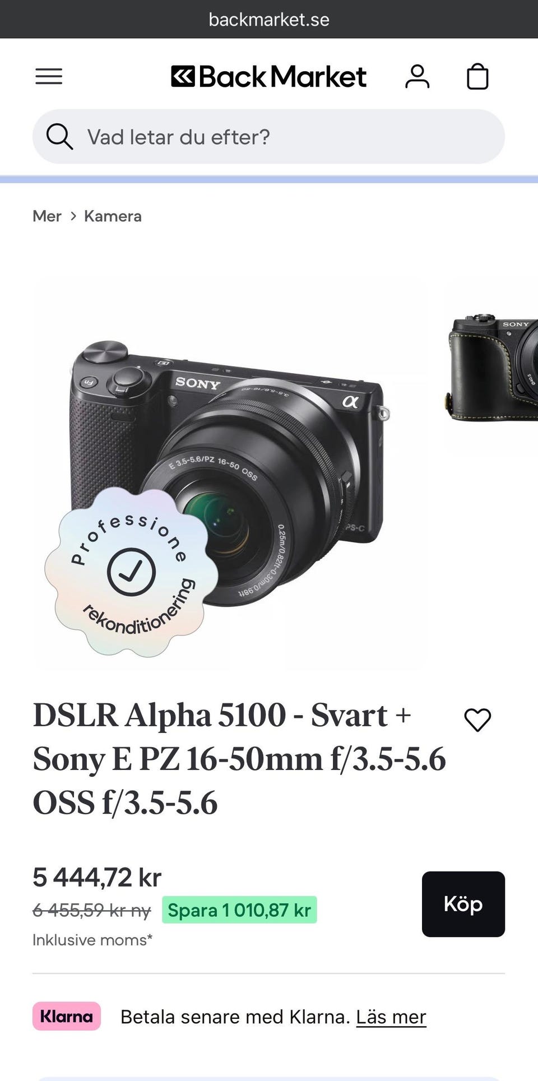Screen dimensions: 538x1081
Task: Click the backmarket.se address bar
Action: pos(269,19)
